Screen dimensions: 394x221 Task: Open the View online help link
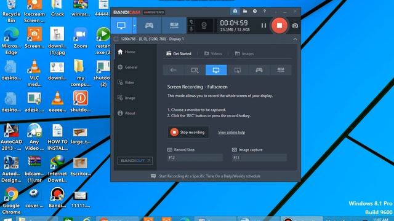click(231, 133)
